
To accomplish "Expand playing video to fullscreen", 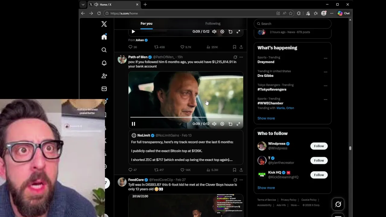I will point(238,124).
